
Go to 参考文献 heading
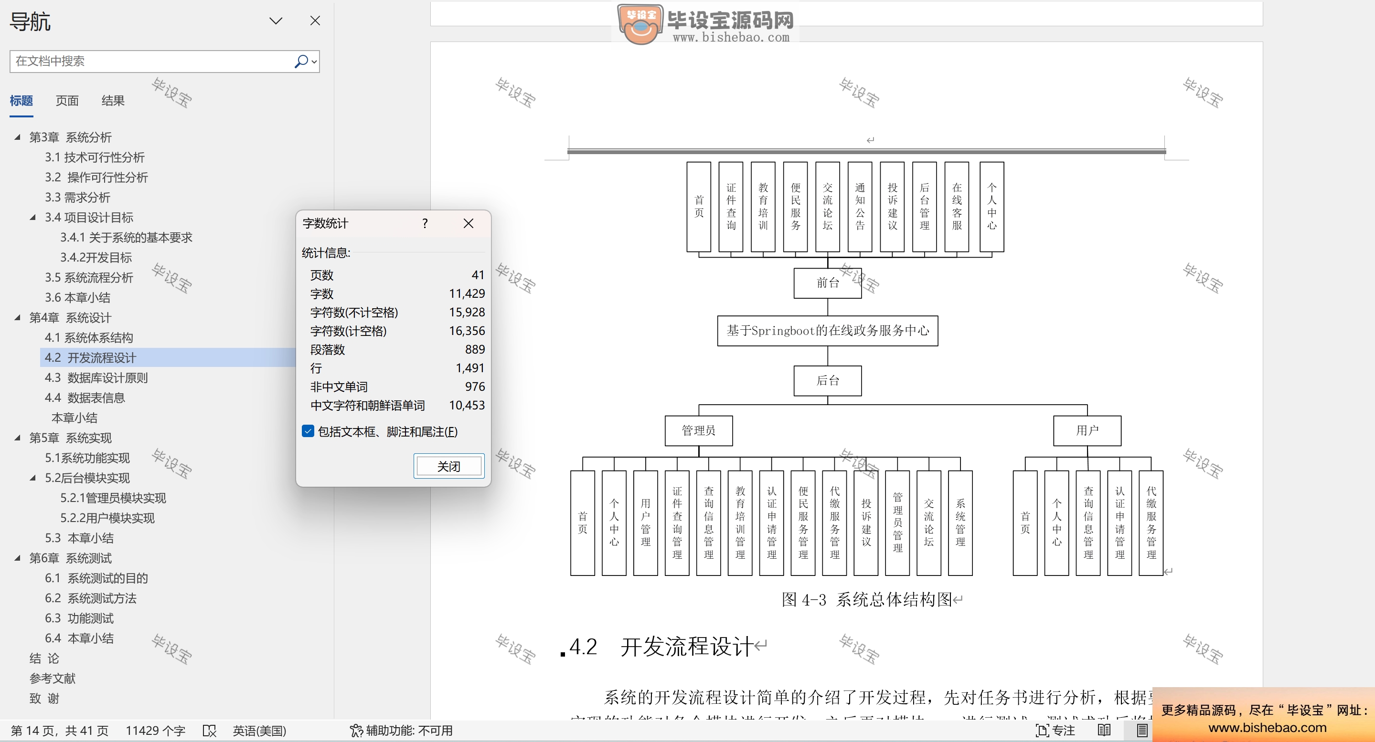click(x=53, y=679)
